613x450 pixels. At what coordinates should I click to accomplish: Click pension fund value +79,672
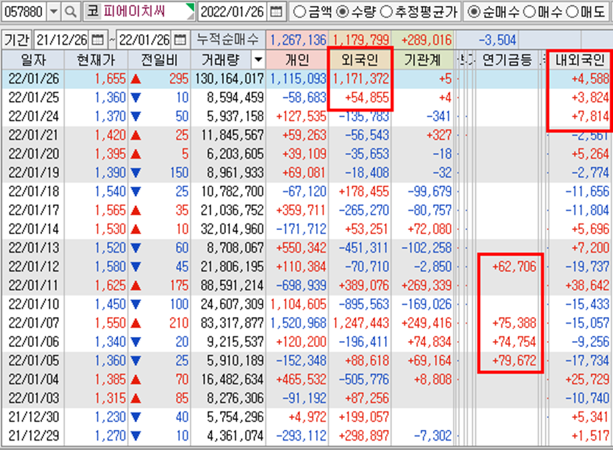pos(514,360)
